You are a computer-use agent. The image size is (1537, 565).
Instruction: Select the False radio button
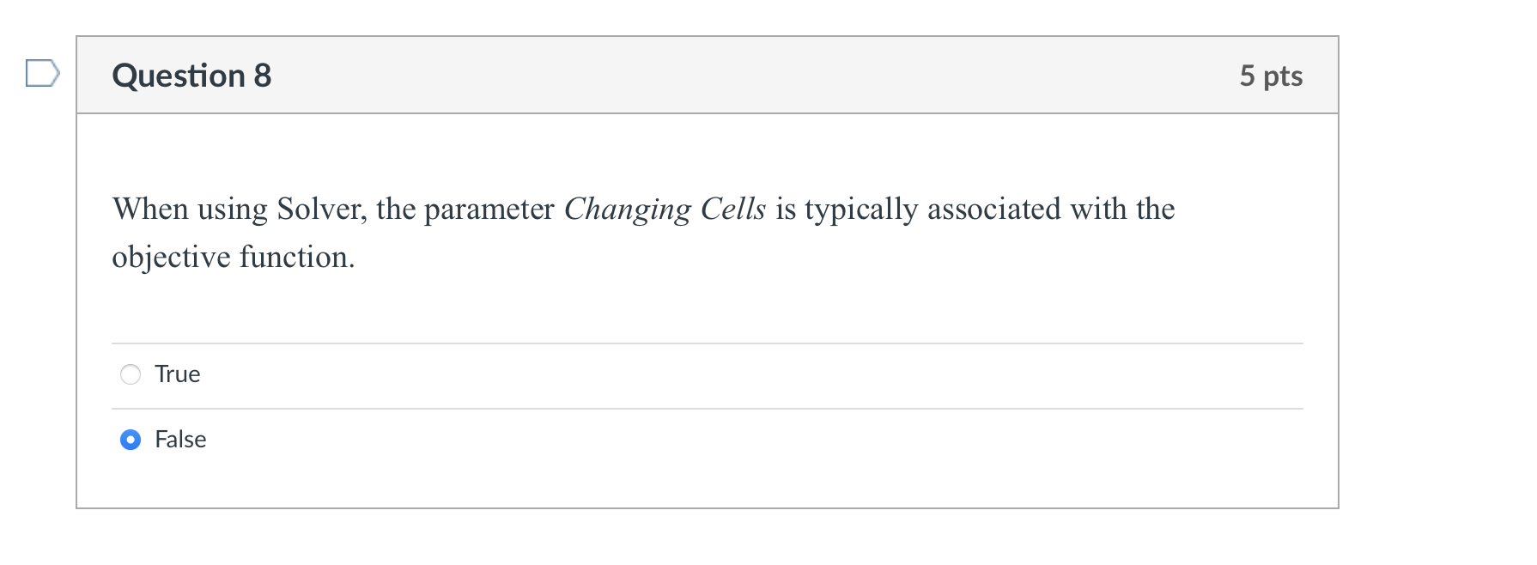[131, 440]
